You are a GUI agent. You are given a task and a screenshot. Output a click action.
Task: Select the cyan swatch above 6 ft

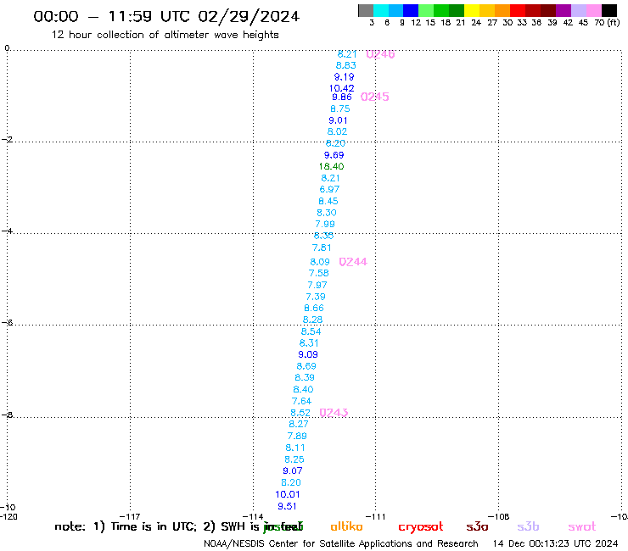[381, 10]
